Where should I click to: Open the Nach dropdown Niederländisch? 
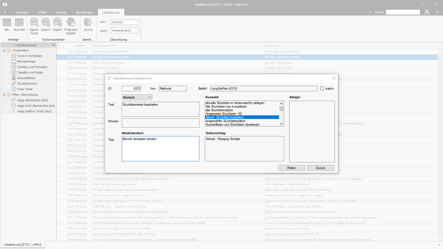[x=125, y=30]
